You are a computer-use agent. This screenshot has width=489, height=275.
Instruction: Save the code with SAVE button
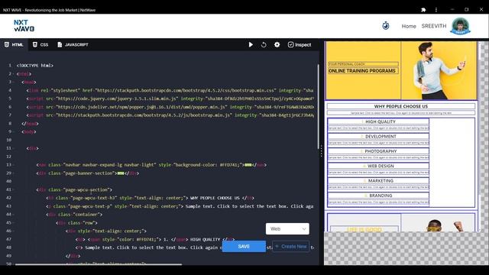[x=244, y=246]
